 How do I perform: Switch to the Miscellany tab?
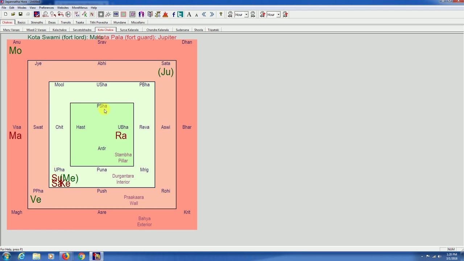[138, 22]
